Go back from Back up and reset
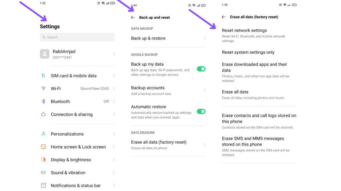Viewport: 341px width, 191px height. pyautogui.click(x=133, y=17)
